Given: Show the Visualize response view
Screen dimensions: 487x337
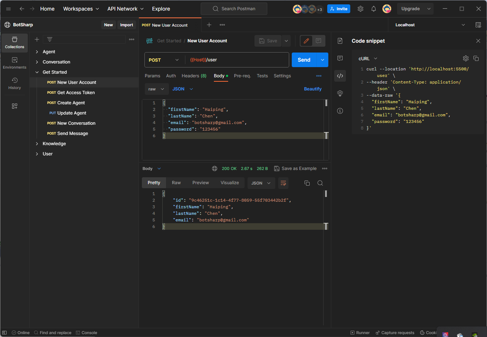Looking at the screenshot, I should [230, 183].
